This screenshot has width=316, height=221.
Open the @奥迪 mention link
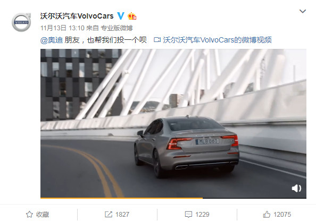[52, 40]
